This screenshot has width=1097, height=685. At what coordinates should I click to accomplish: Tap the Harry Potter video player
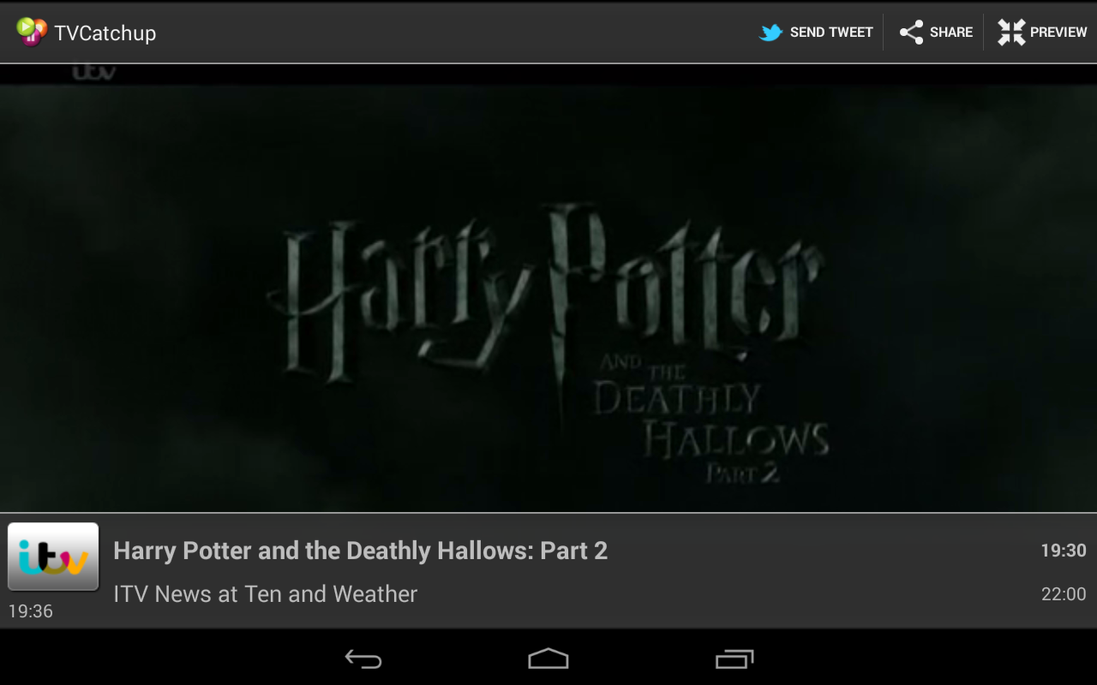click(x=548, y=288)
